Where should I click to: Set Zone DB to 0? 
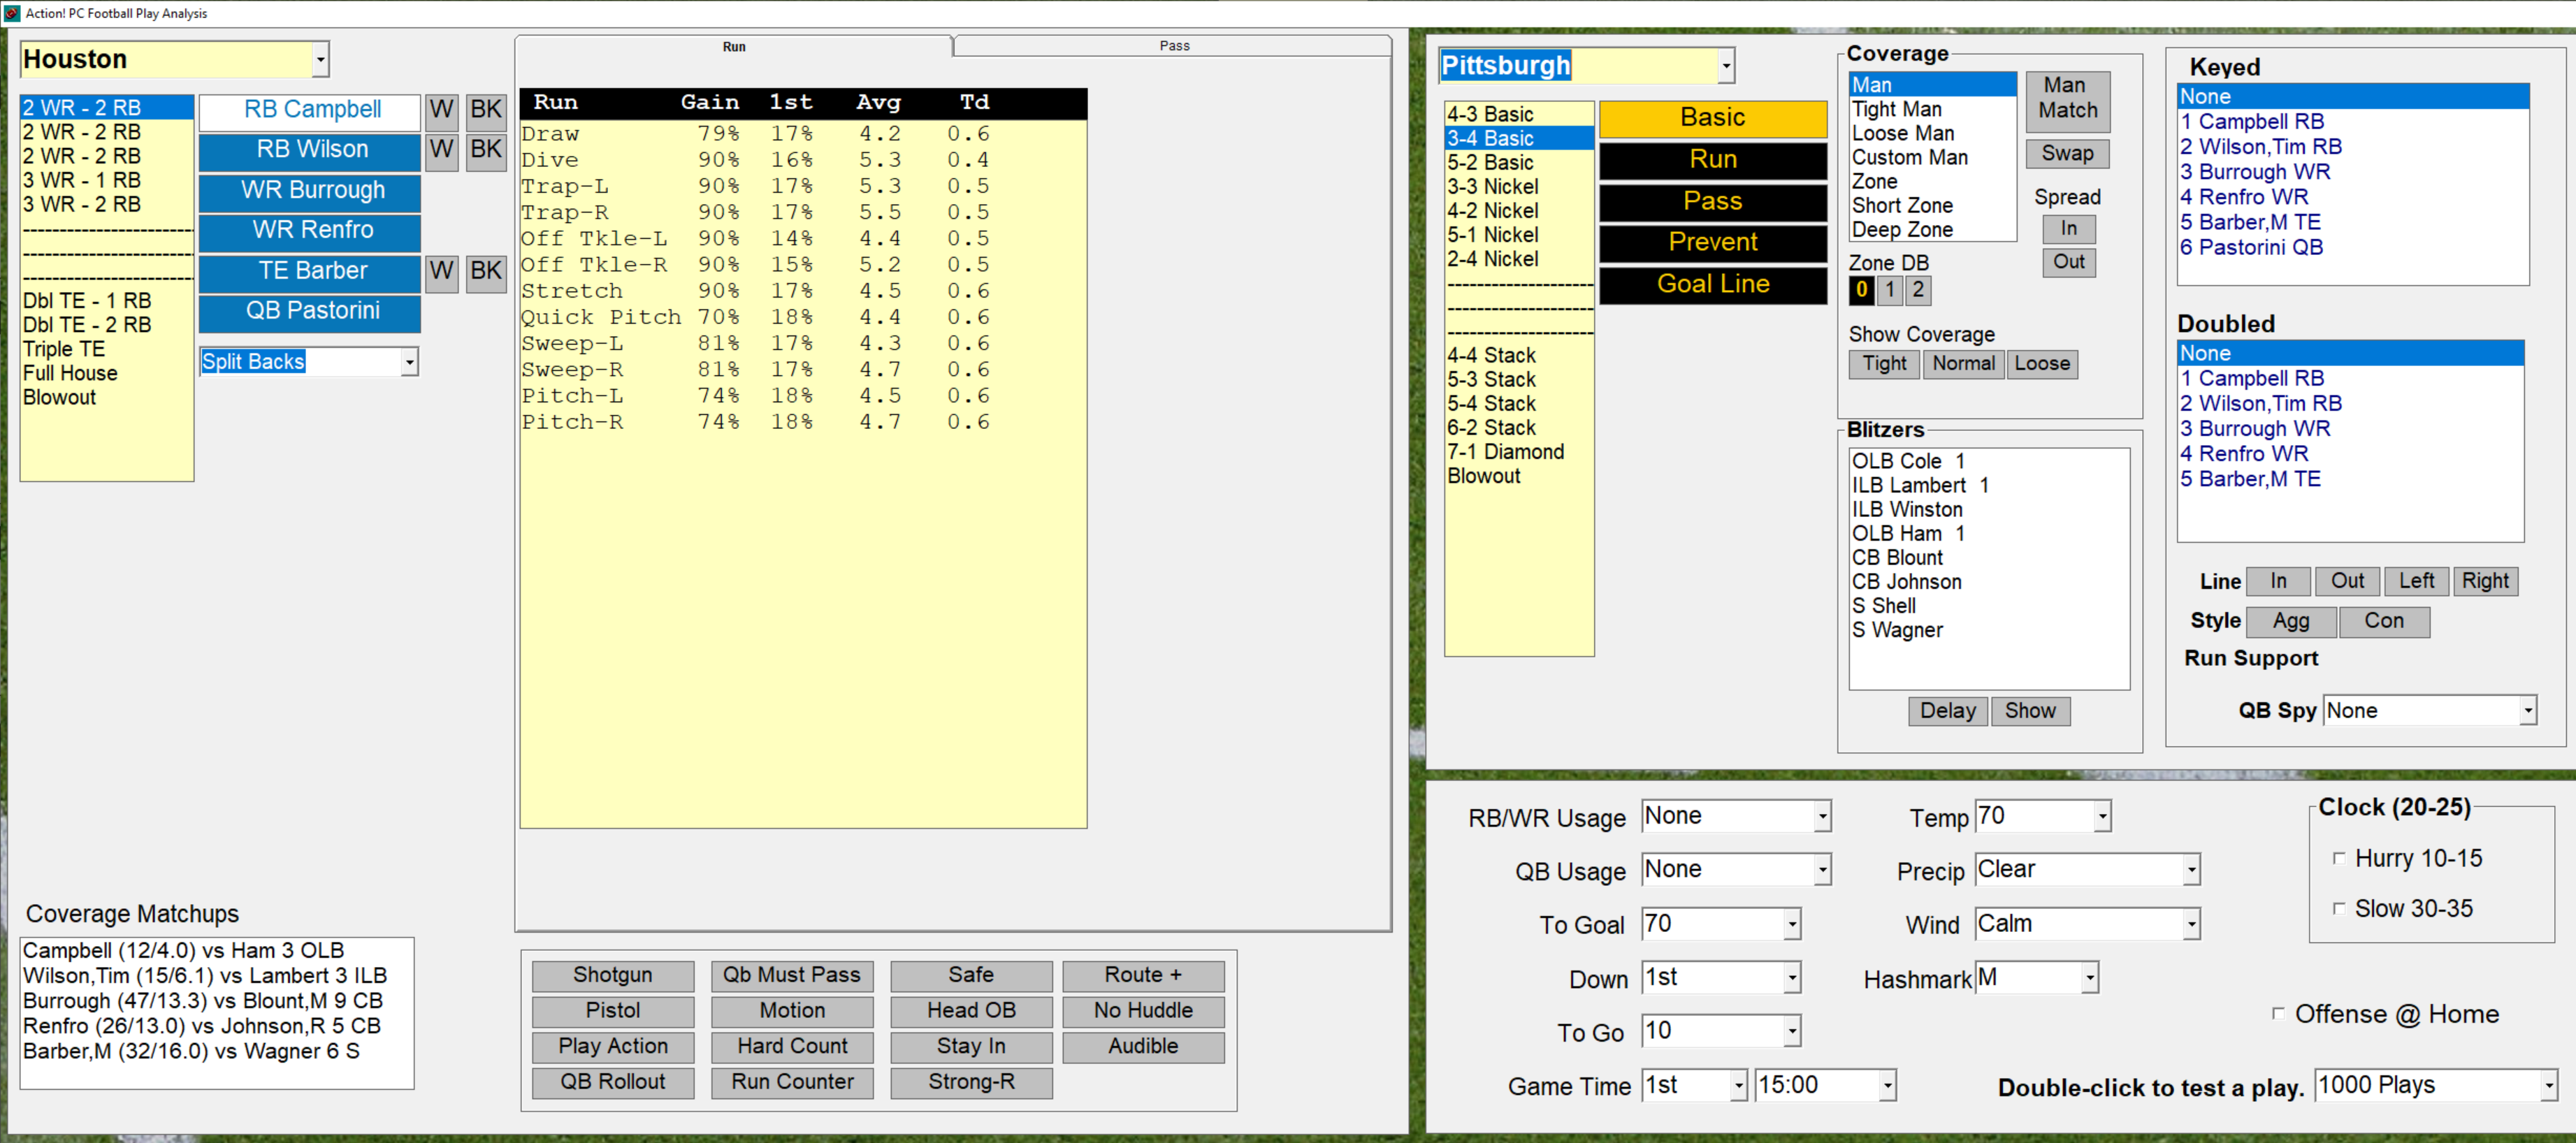[1861, 290]
